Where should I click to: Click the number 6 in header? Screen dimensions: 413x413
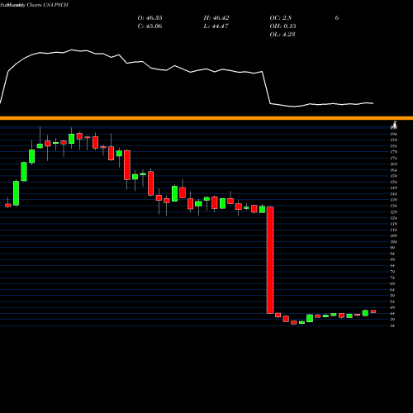[x=337, y=18]
